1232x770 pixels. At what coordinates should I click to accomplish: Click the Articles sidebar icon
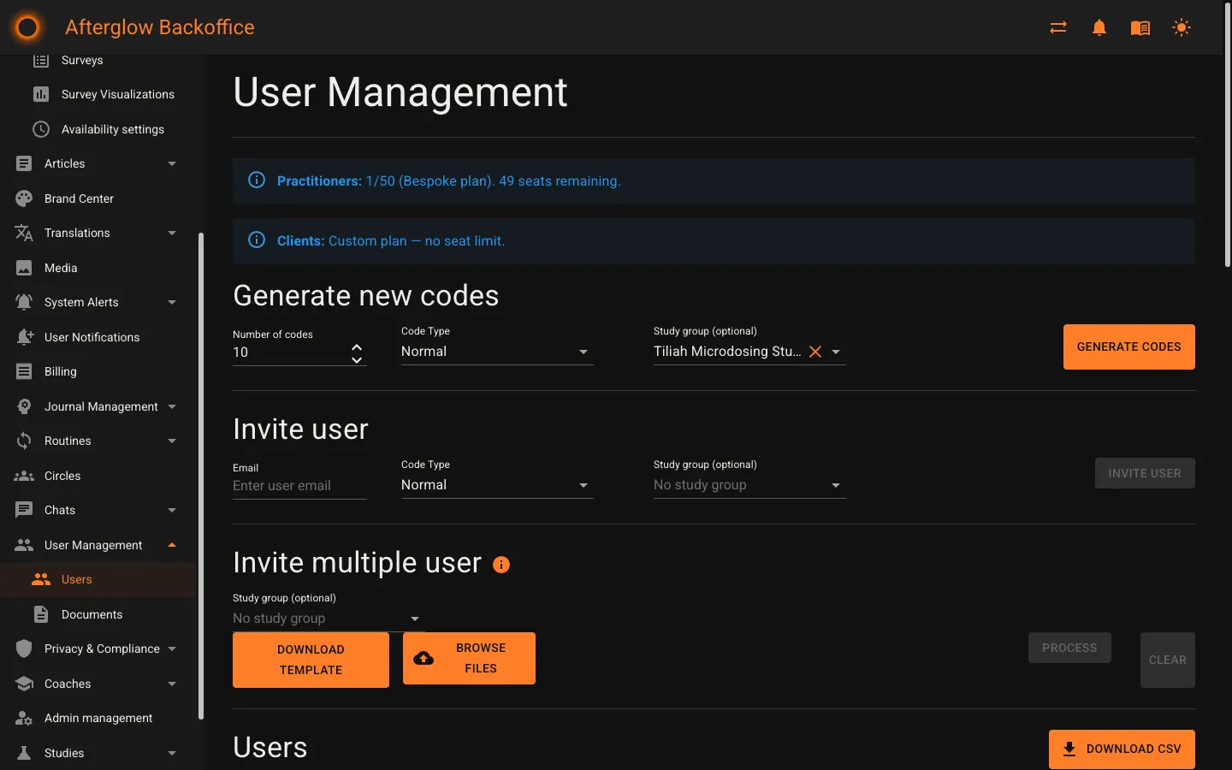pos(24,163)
